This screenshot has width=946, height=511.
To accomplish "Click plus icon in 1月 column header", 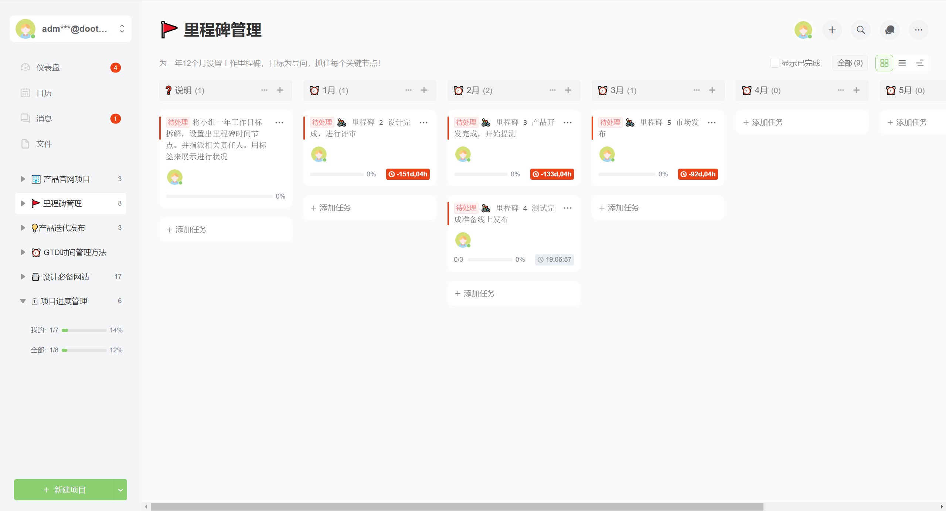I will 424,90.
